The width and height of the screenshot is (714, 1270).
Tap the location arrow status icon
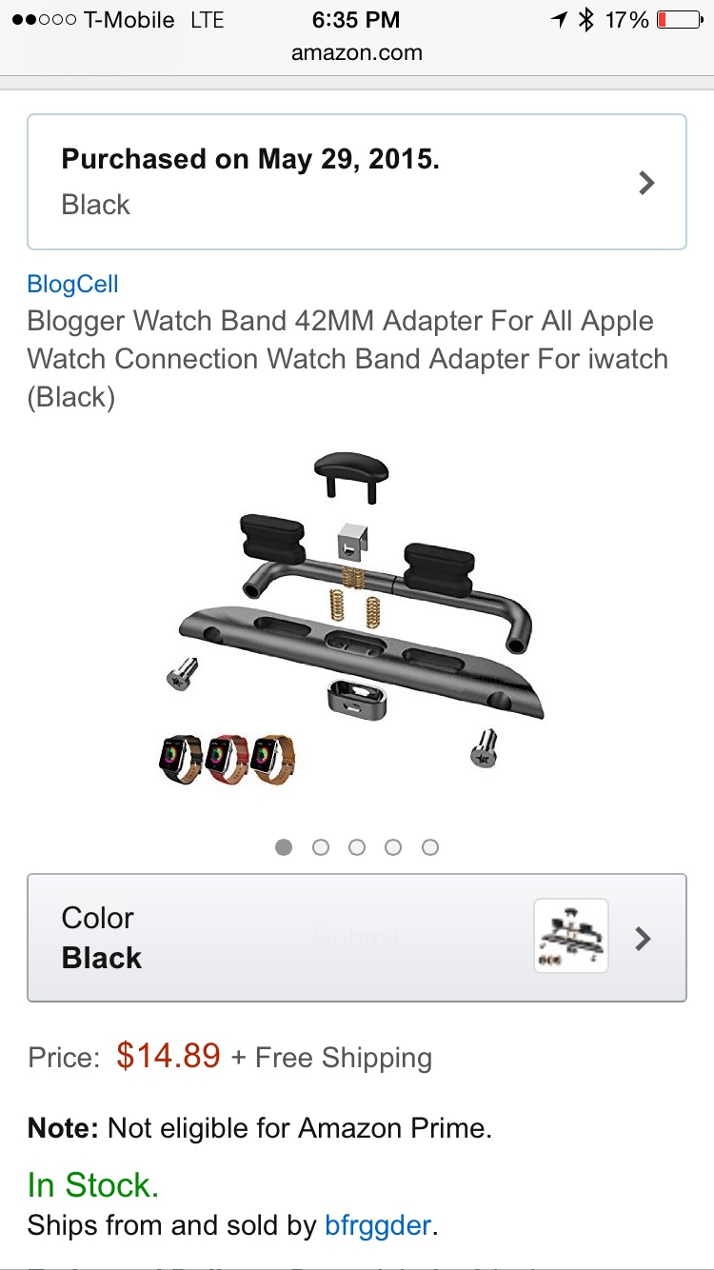pos(559,19)
